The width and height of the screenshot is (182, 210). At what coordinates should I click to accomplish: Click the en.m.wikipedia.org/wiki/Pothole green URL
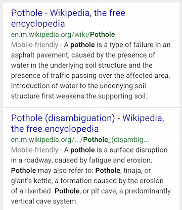(63, 35)
